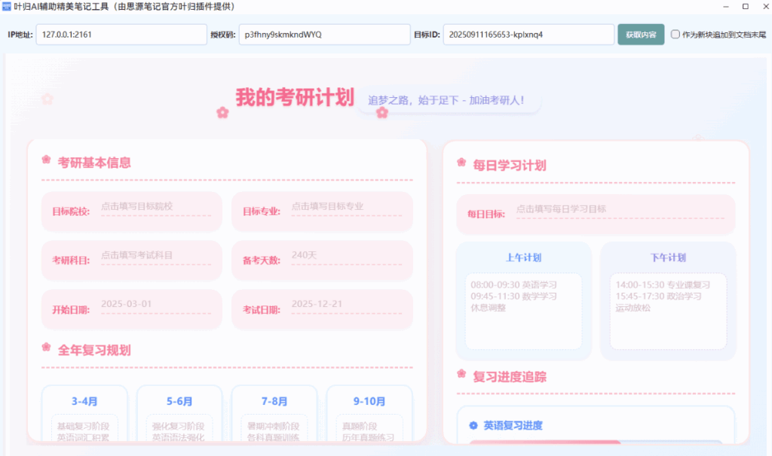Click the 英语复习进度 progress bar
The height and width of the screenshot is (456, 772).
(596, 442)
